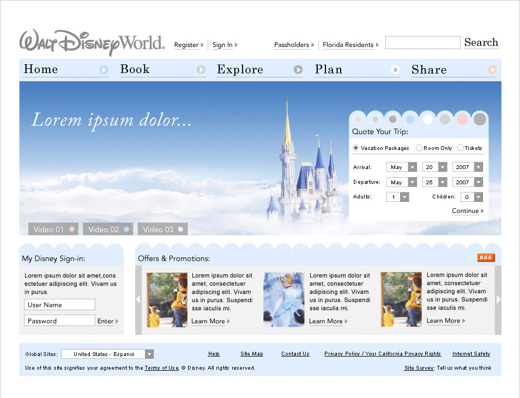Click the Password field

(60, 321)
